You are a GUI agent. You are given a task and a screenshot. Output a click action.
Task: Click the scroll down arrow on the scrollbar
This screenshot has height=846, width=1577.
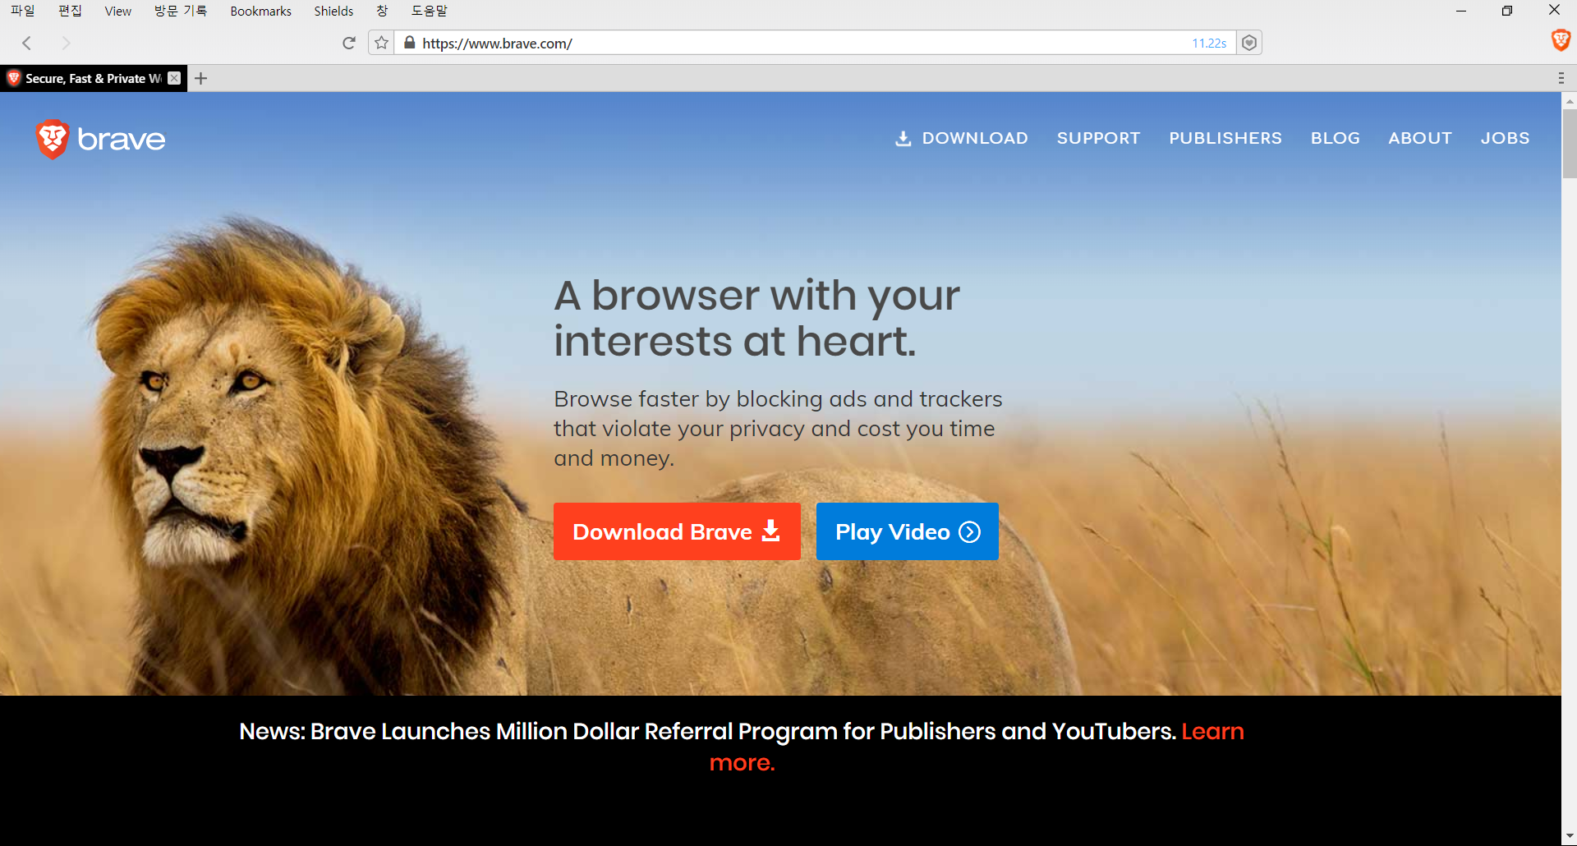pyautogui.click(x=1570, y=836)
